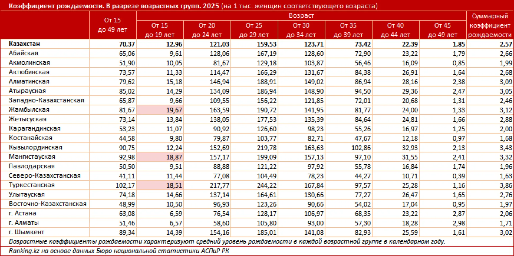
Task: Click the Суммарный коэффициент рождаемости header
Action: (490, 25)
